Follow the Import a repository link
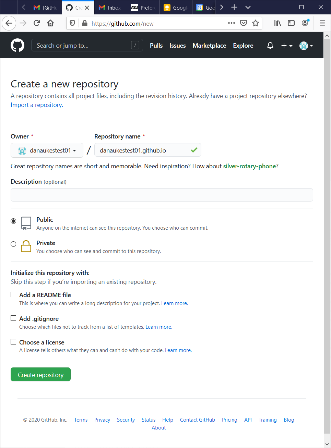 (x=37, y=105)
